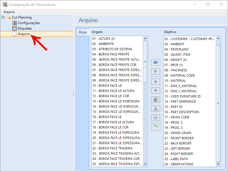
Task: Open the Arquivo menu
Action: (9, 12)
